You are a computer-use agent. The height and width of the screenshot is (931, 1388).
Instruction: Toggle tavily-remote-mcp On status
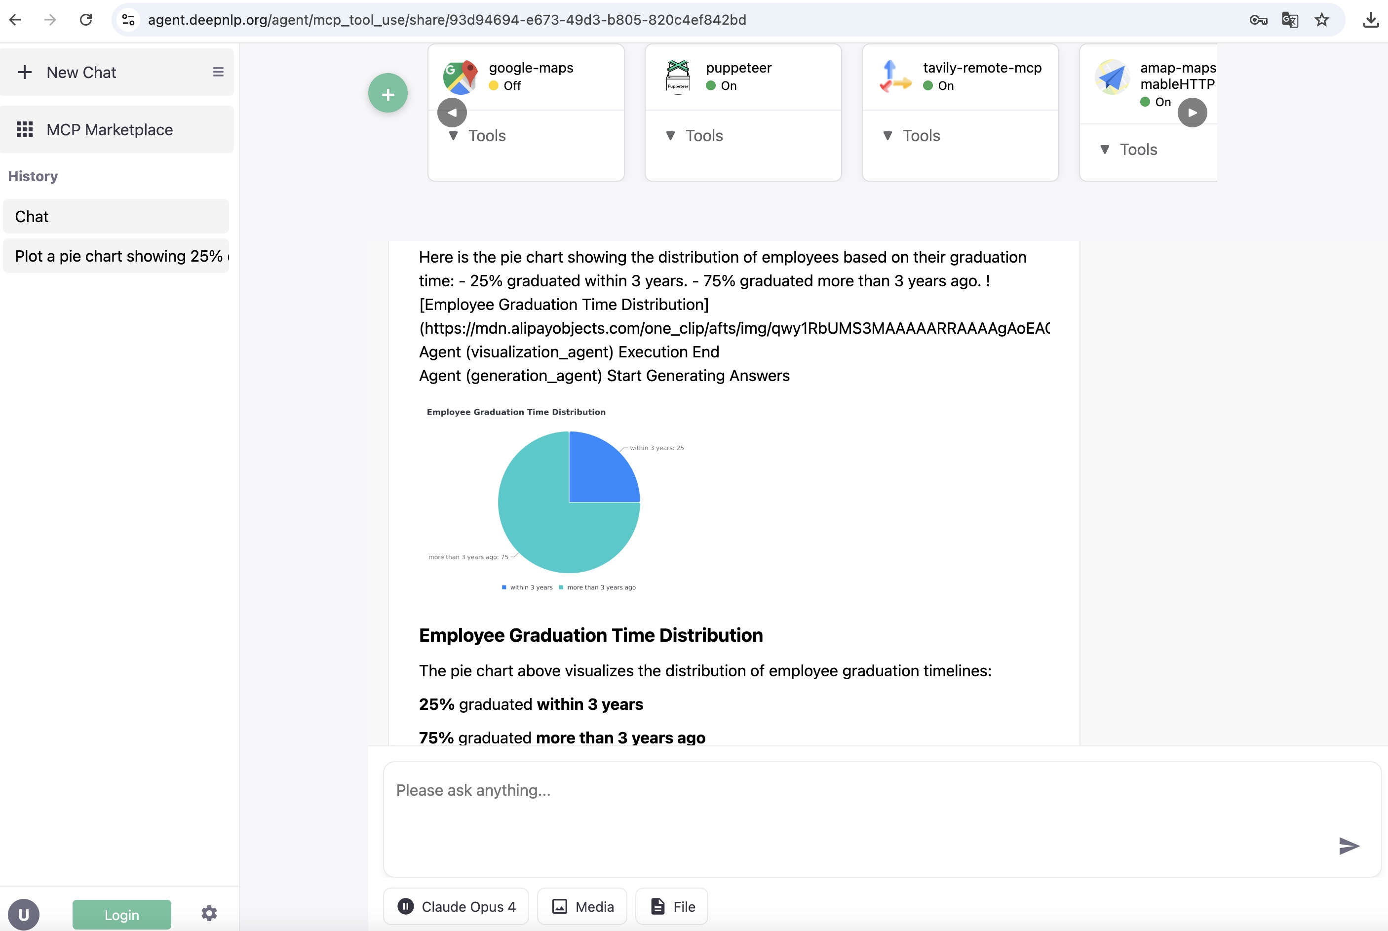pyautogui.click(x=939, y=85)
